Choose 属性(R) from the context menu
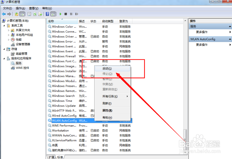 (107, 110)
